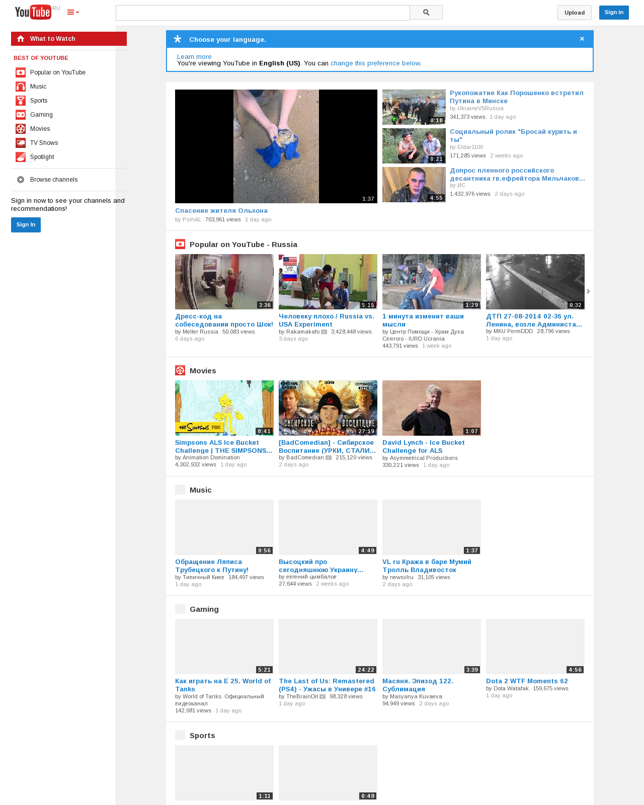Click the Movies section reel icon
Viewport: 644px width, 805px height.
click(180, 370)
